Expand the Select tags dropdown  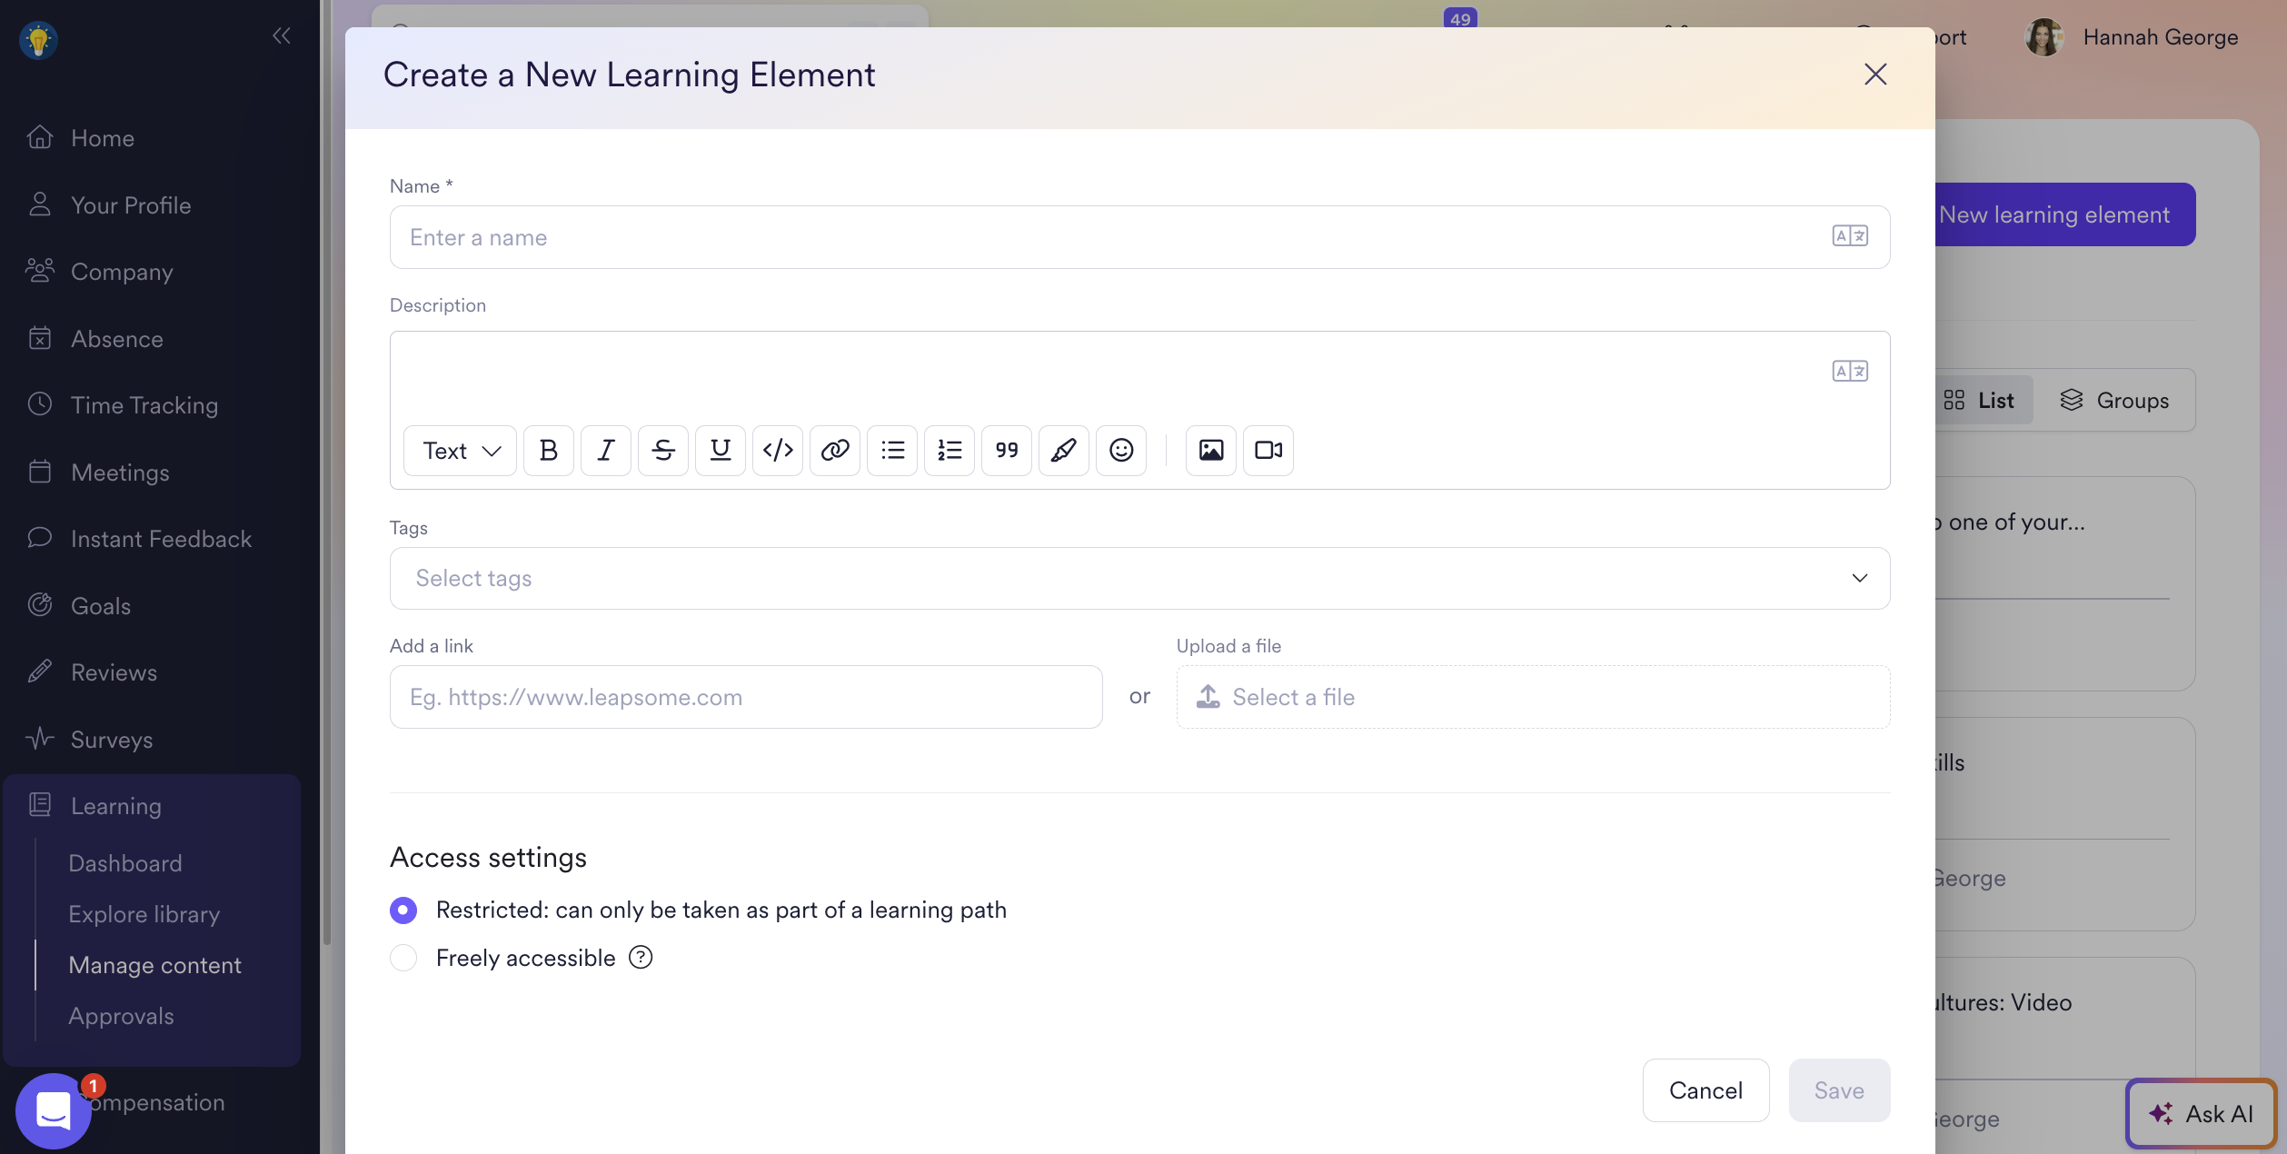(1139, 578)
